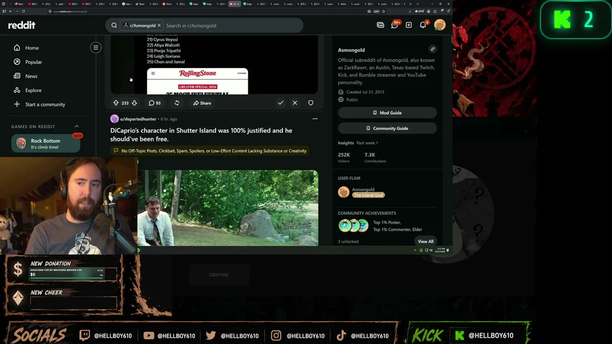Open the moderator shield actions

click(x=311, y=103)
